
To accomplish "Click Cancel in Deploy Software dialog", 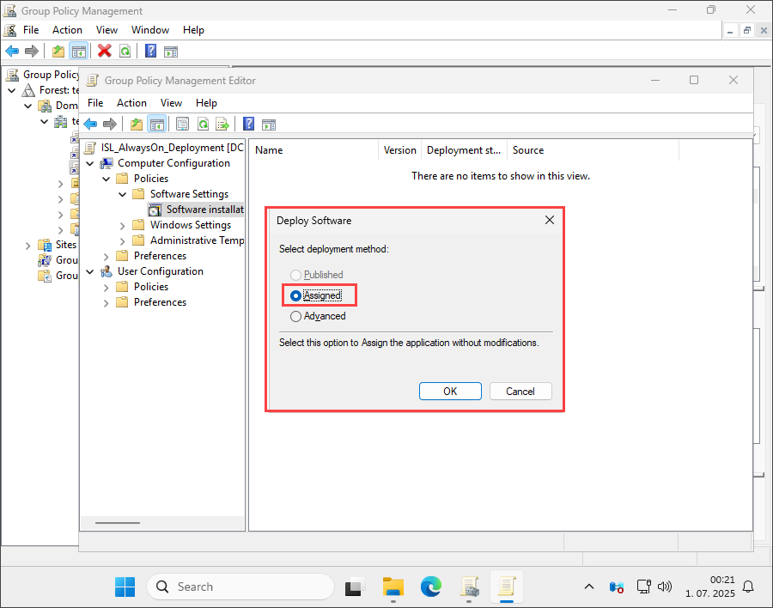I will coord(520,391).
